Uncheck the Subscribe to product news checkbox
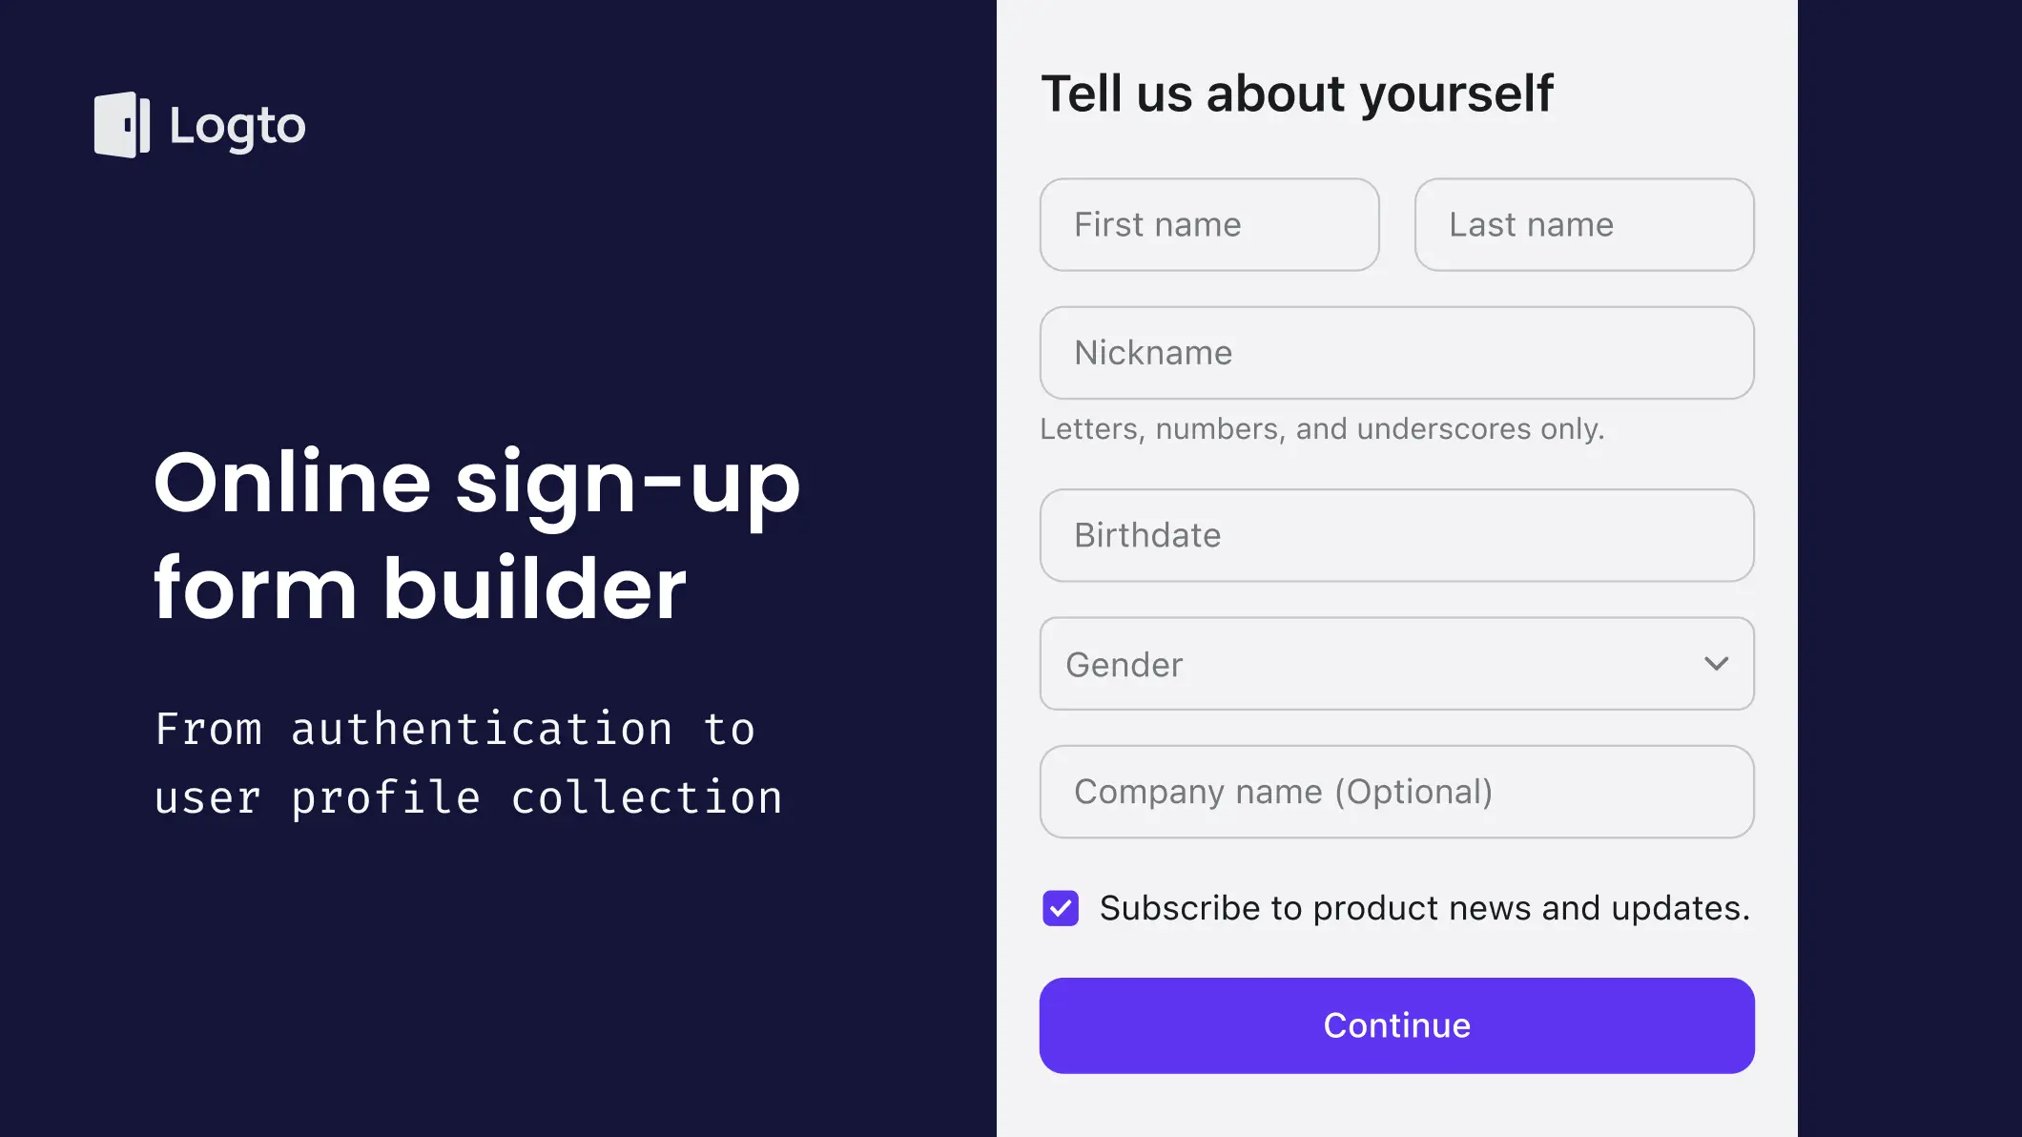The width and height of the screenshot is (2022, 1137). [1061, 908]
